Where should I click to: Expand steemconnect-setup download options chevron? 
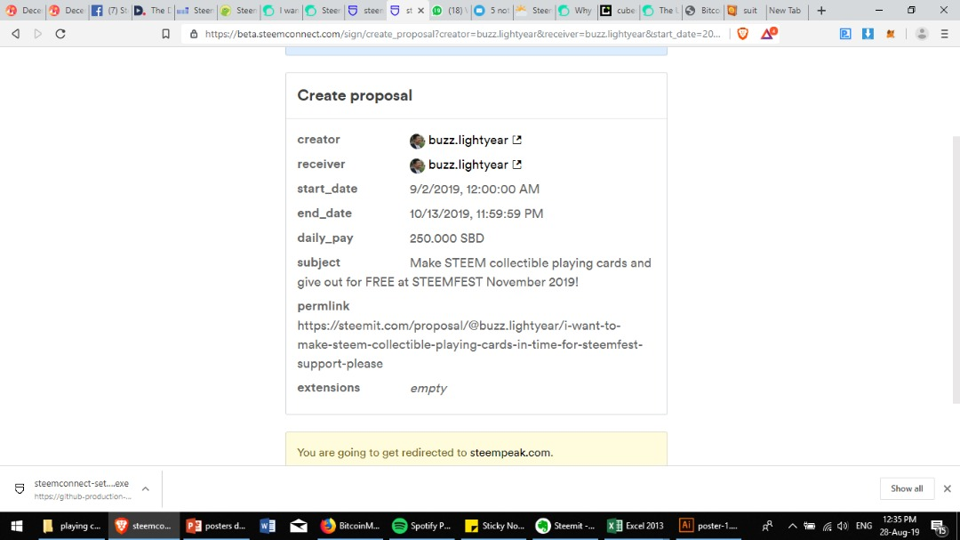pos(145,488)
